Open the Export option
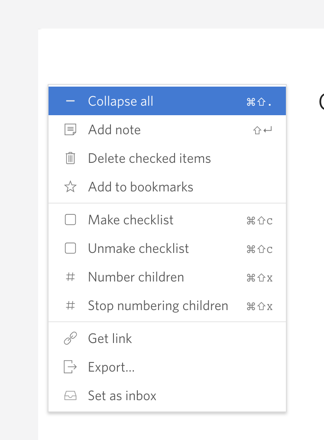 111,367
